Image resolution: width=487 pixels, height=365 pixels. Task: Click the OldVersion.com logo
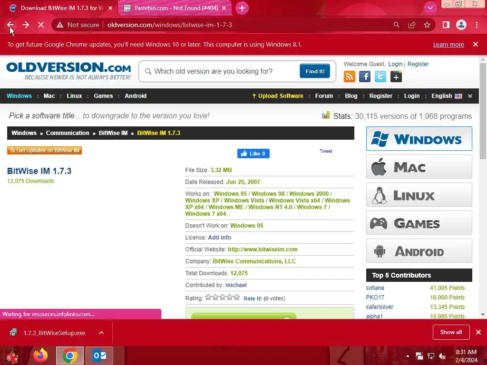[68, 71]
